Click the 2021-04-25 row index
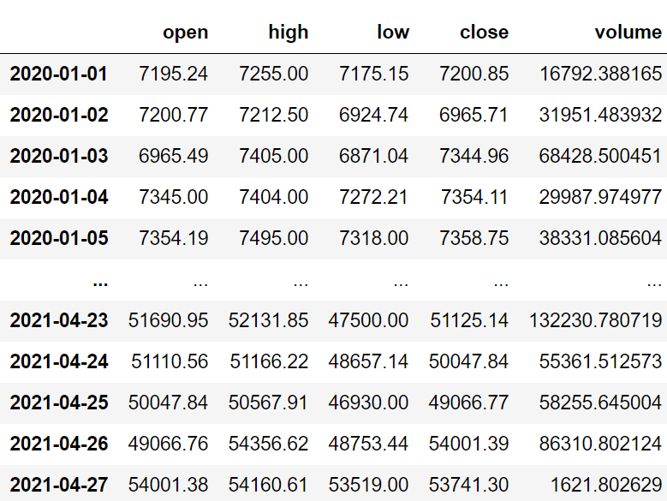The width and height of the screenshot is (667, 501). click(59, 403)
